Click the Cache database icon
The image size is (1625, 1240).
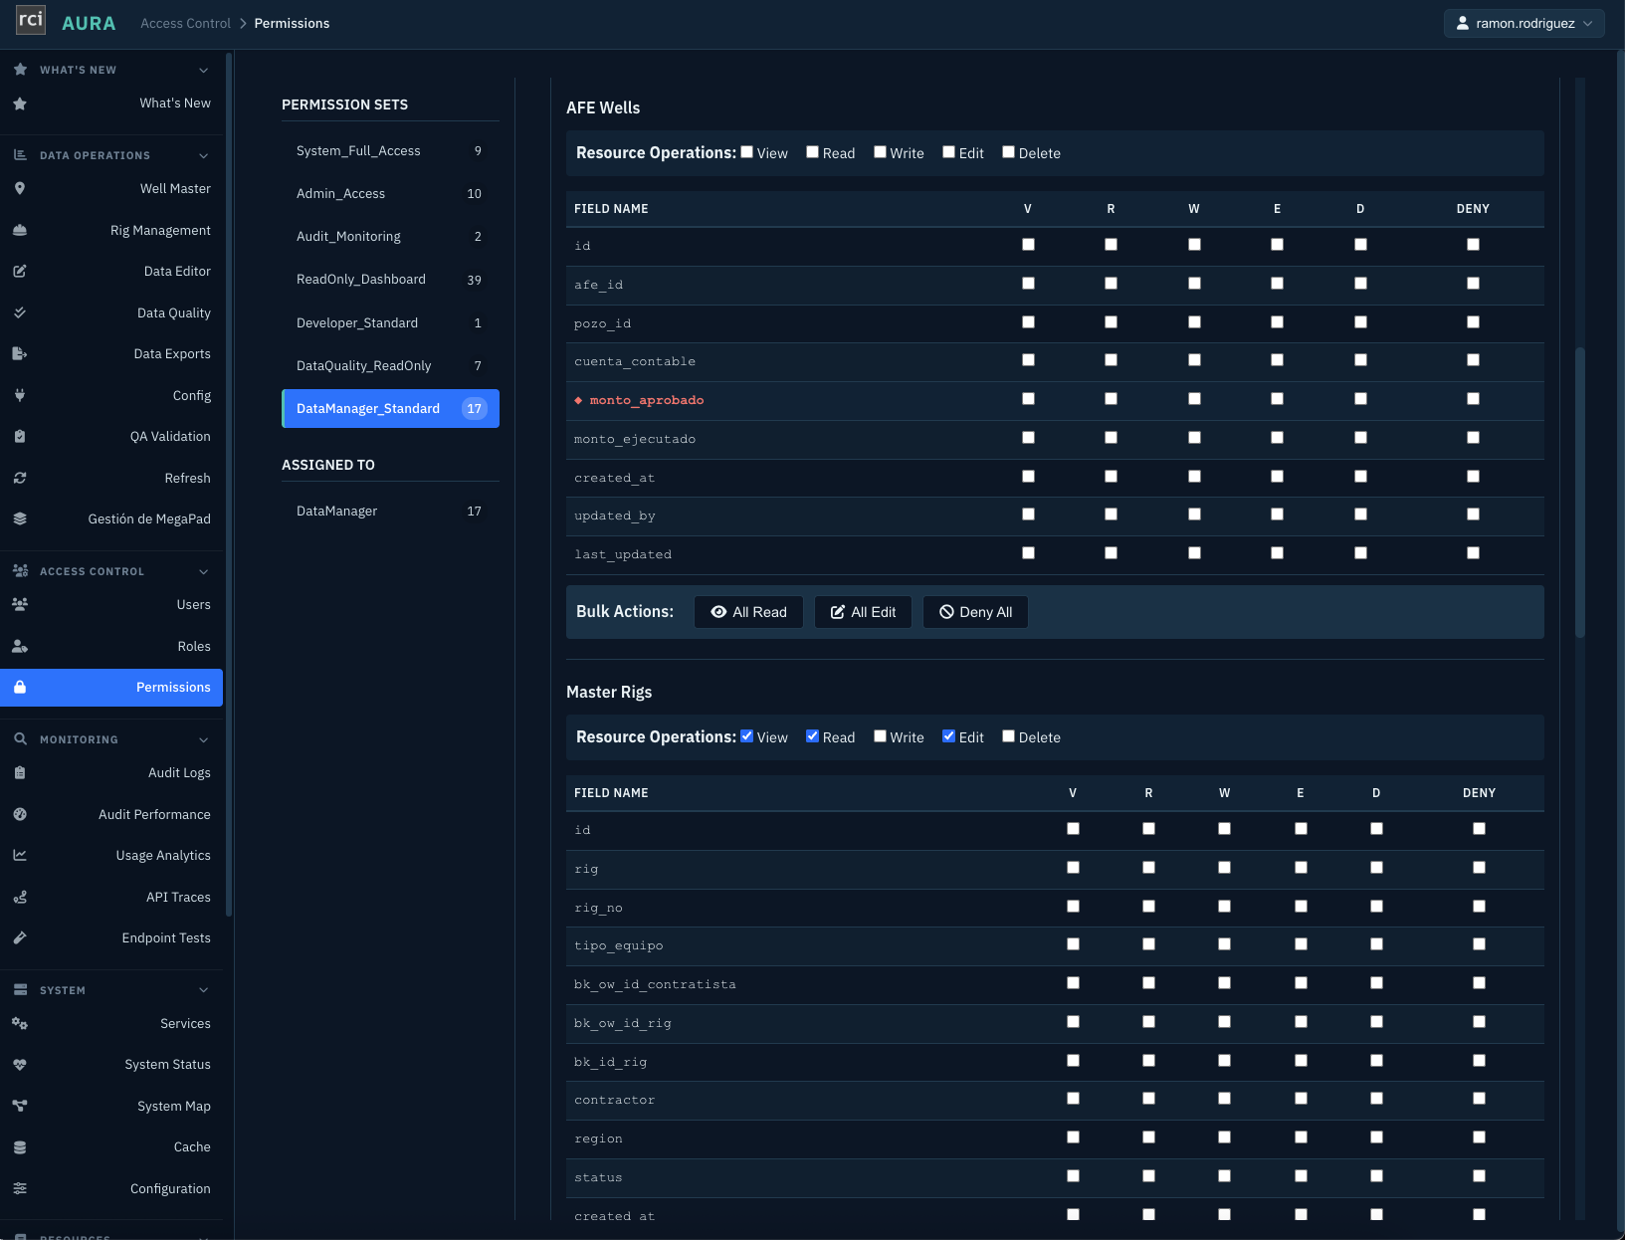pyautogui.click(x=20, y=1146)
